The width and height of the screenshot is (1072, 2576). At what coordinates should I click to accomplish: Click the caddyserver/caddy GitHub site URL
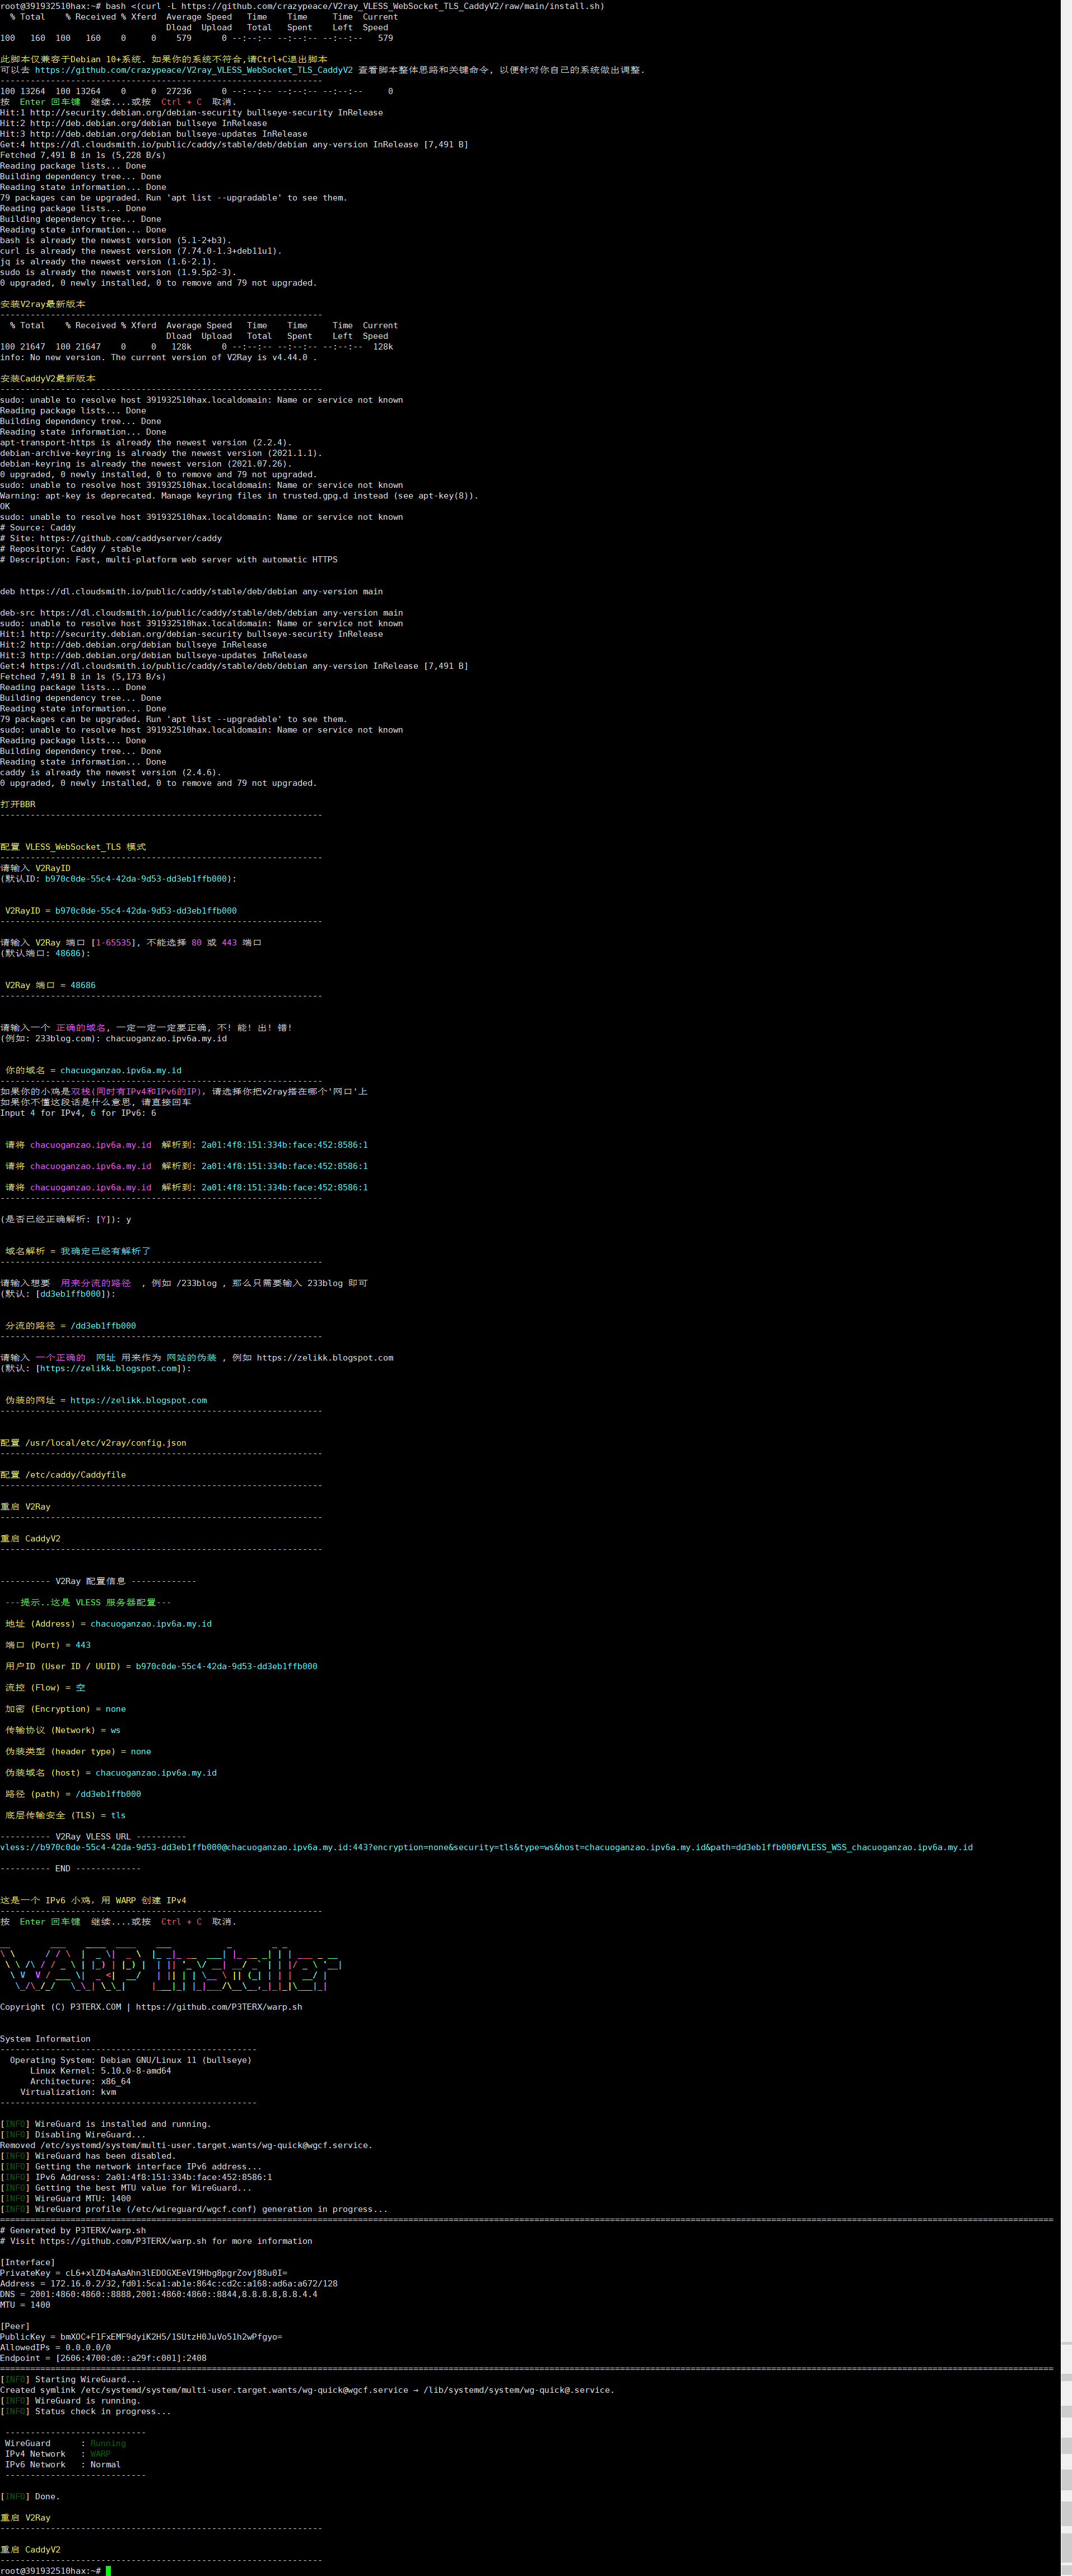130,538
